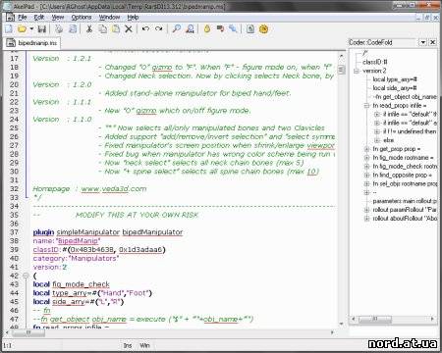
Task: Click the editor's horizontal scrollbar thumb
Action: point(28,332)
